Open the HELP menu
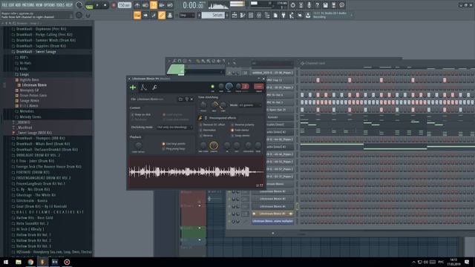 pos(69,5)
